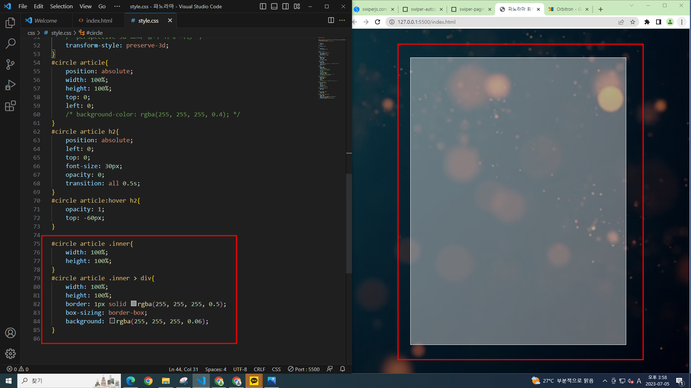The image size is (691, 388).
Task: Open editor More Actions ellipsis menu
Action: [x=342, y=20]
